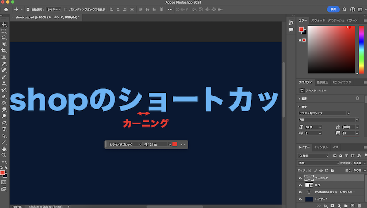Reset transform with the undo arrow in Properties
Screen dimensions: 367x208
pos(357,98)
